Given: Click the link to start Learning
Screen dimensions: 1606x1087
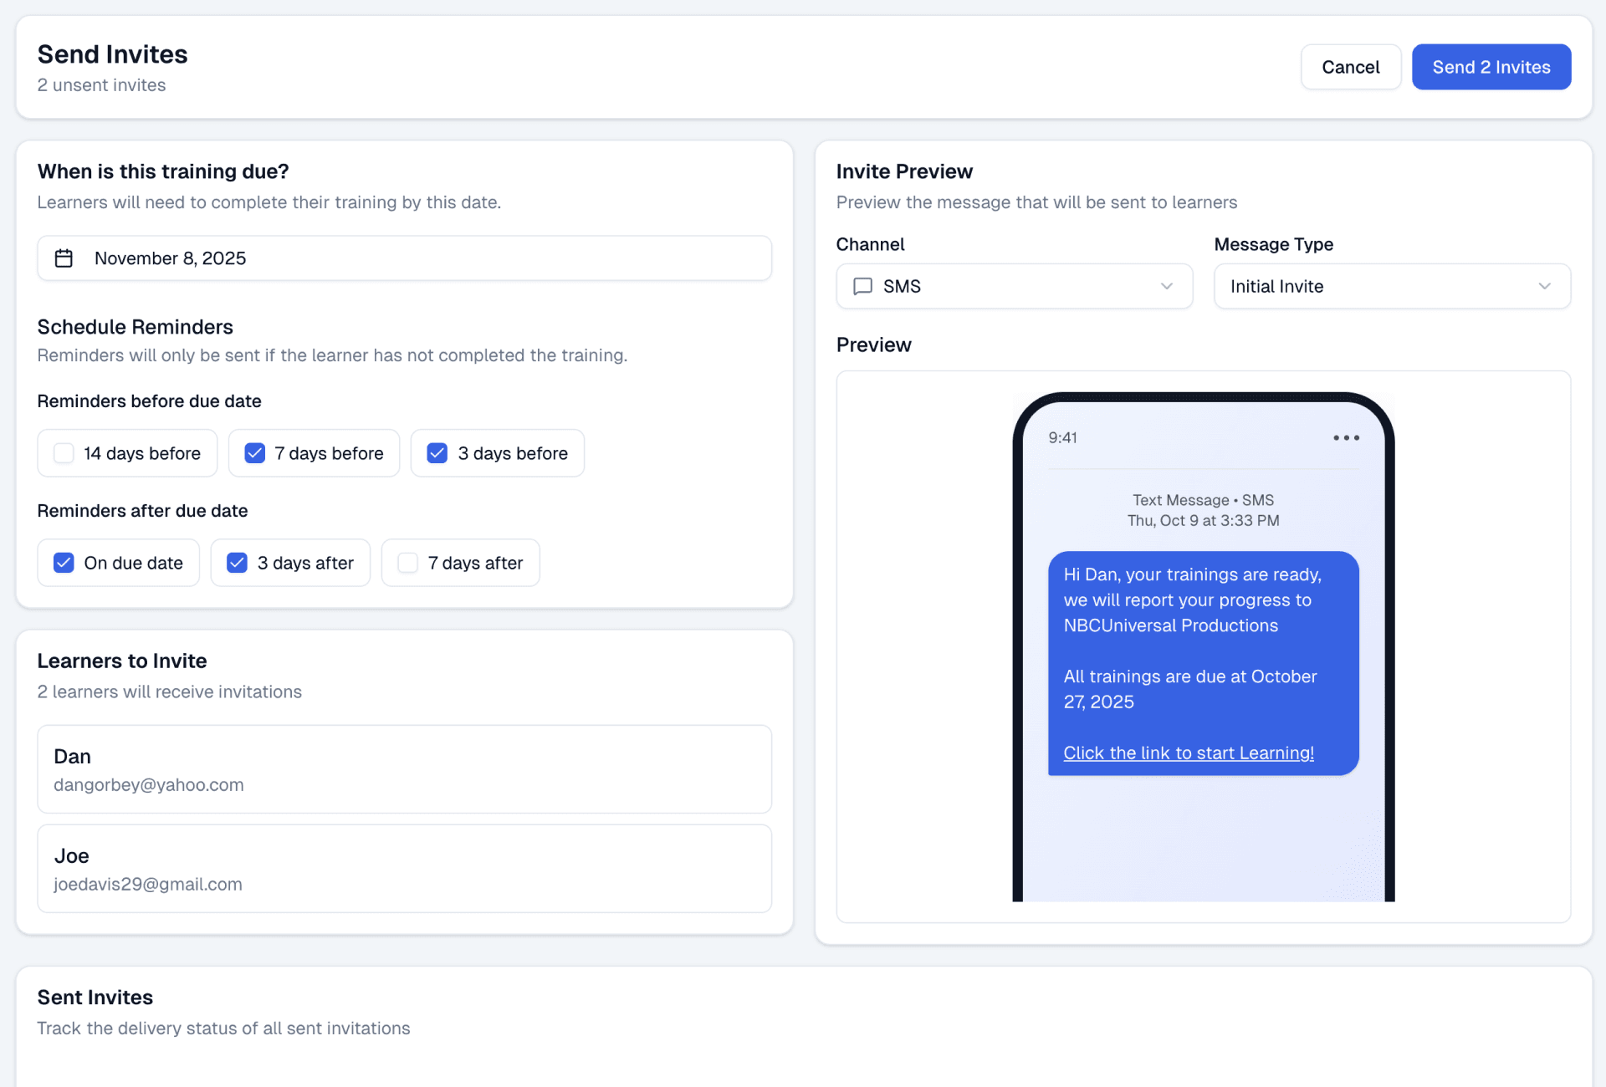Looking at the screenshot, I should 1188,753.
